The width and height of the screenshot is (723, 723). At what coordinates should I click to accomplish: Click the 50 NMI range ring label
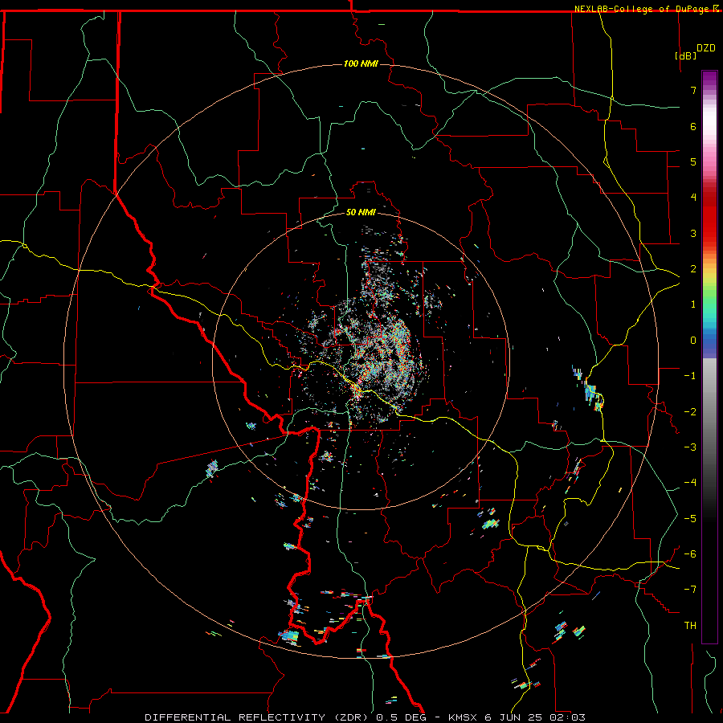point(361,212)
